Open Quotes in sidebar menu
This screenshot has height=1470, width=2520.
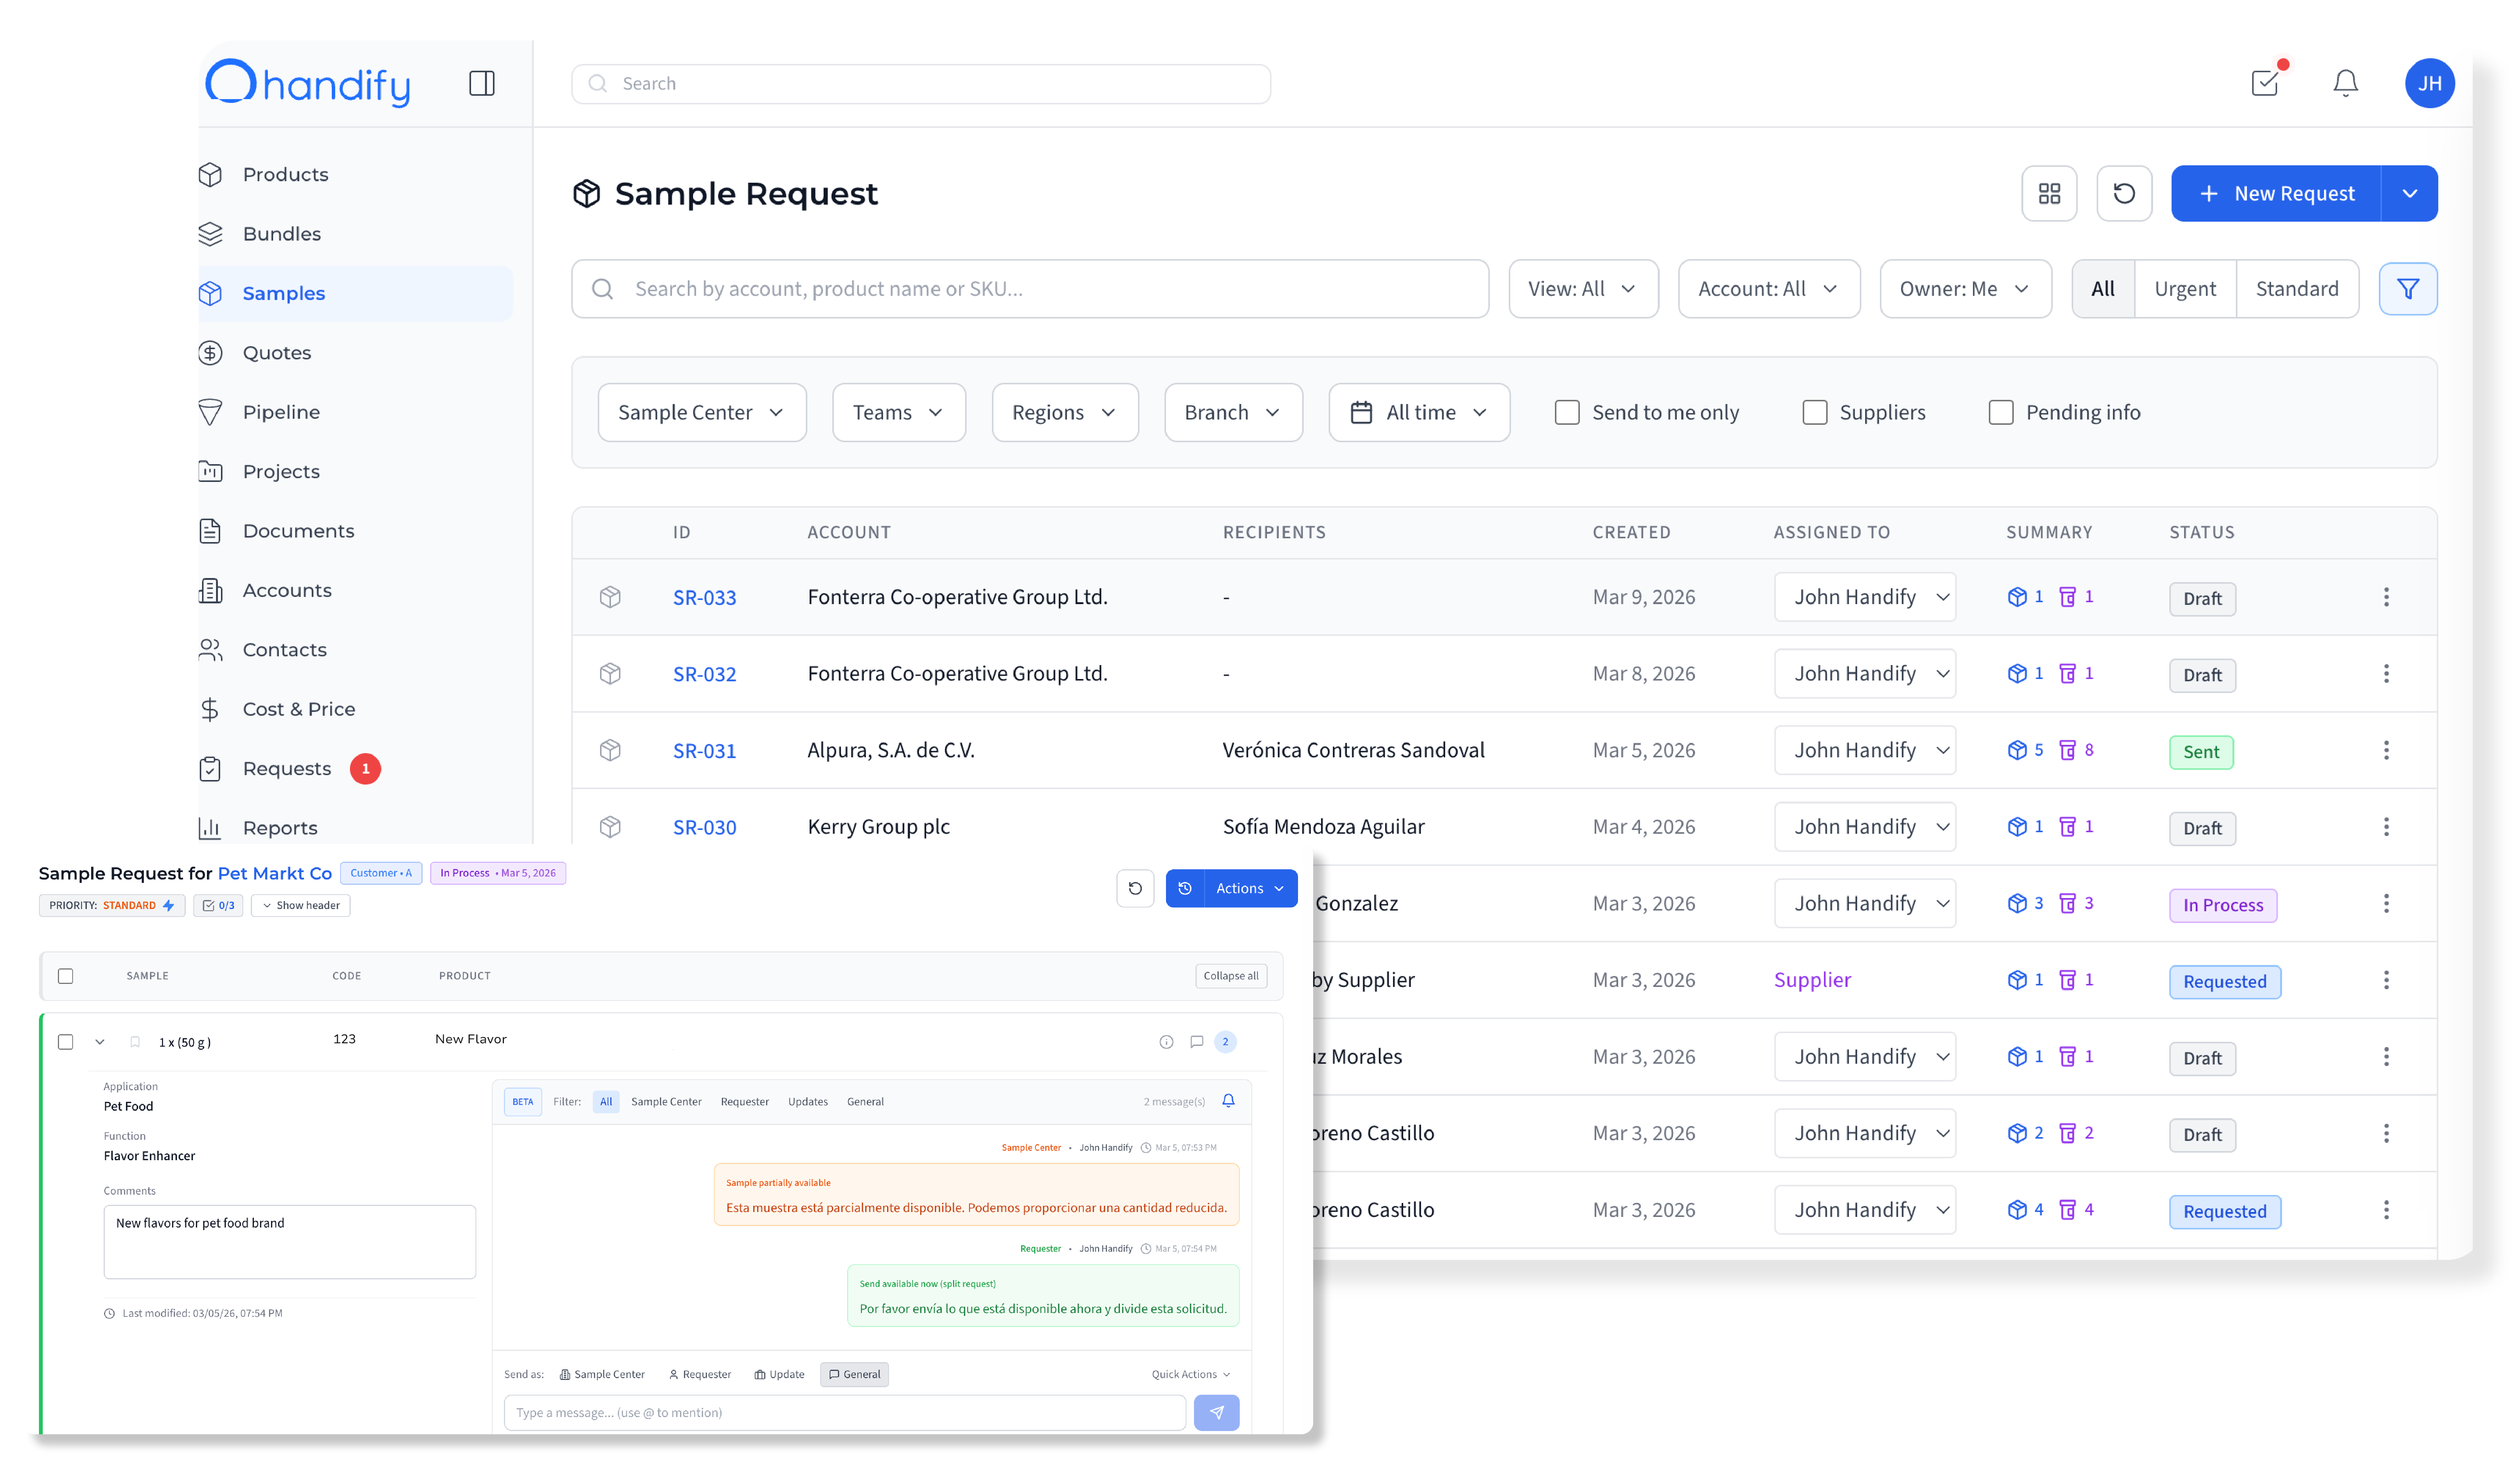(x=277, y=352)
